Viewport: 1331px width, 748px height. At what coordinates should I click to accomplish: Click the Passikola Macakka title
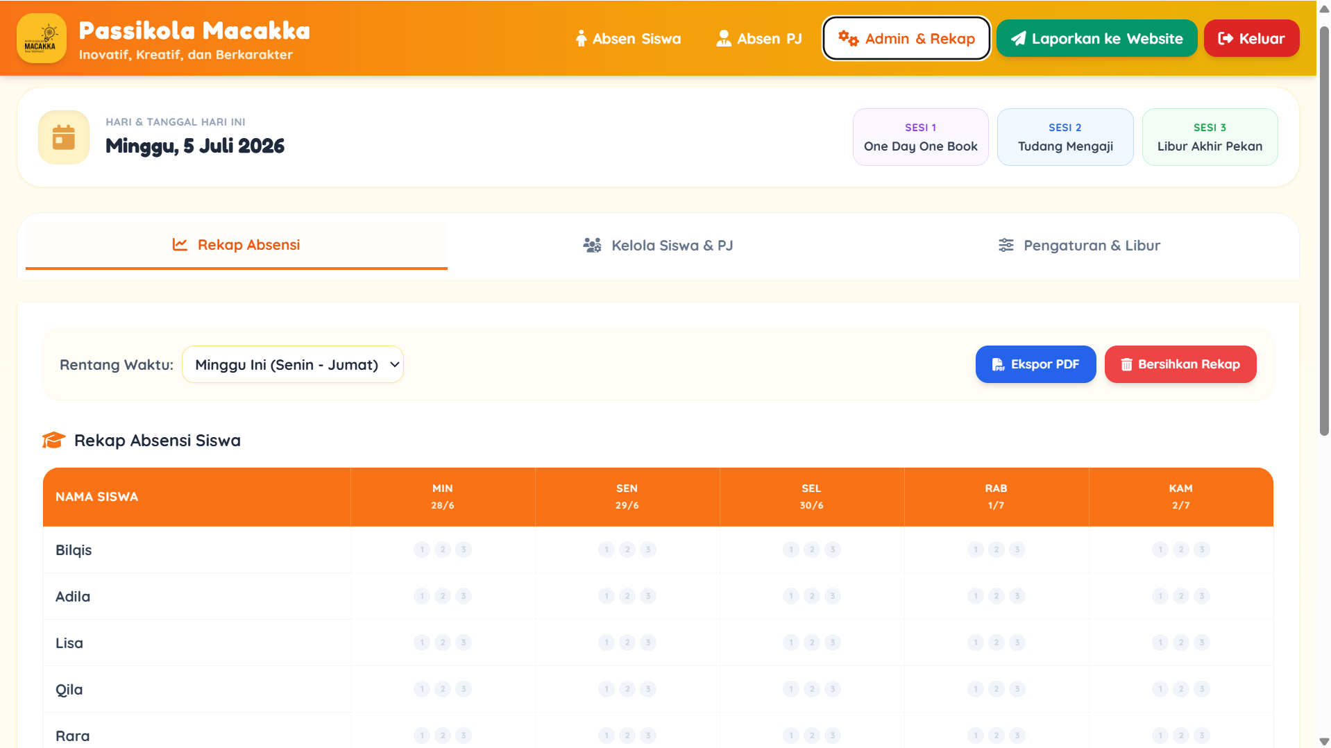(x=194, y=31)
